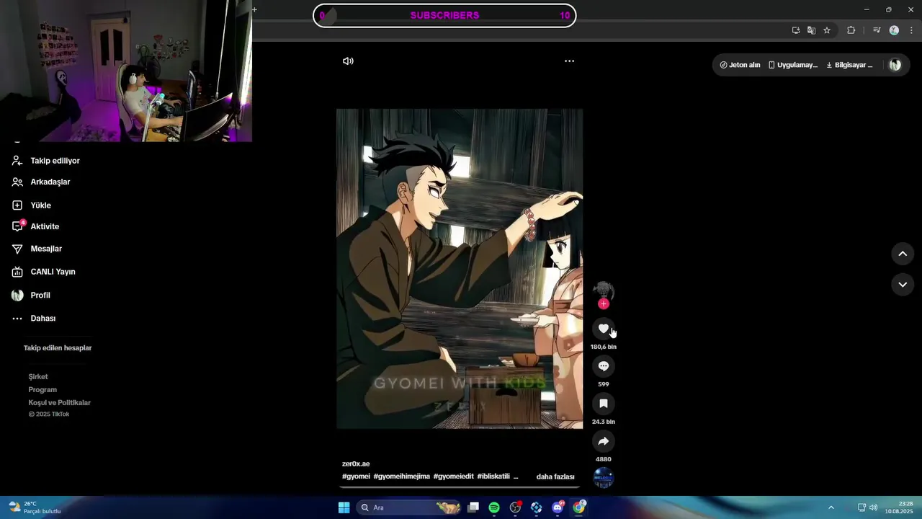Open the Arkadaşlar friends page
Screen dimensions: 922x519
[41, 182]
